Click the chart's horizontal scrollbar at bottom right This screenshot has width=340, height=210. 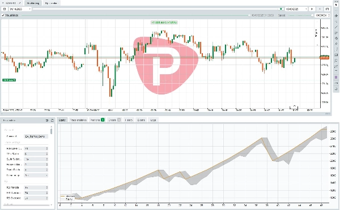point(328,114)
